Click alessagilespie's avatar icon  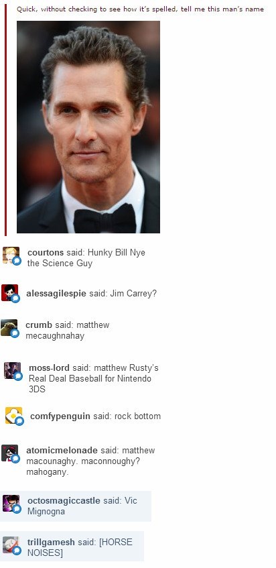coord(10,292)
